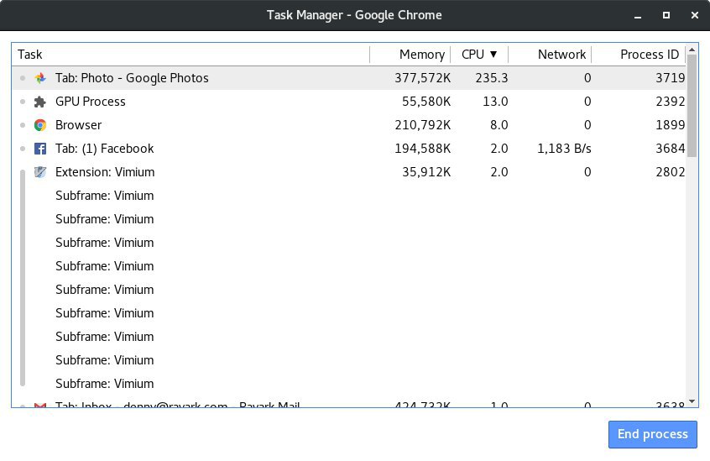Image resolution: width=710 pixels, height=461 pixels.
Task: Click process ID 1899
Action: point(671,125)
